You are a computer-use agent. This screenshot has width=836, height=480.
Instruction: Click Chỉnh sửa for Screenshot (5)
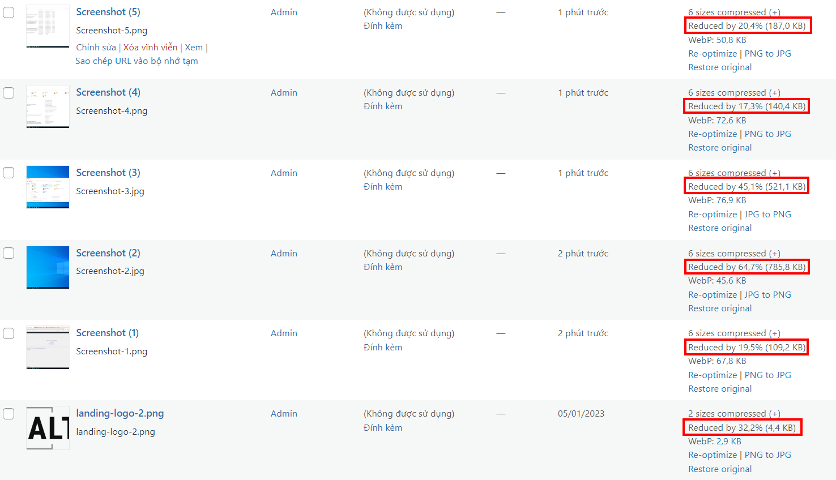tap(96, 47)
